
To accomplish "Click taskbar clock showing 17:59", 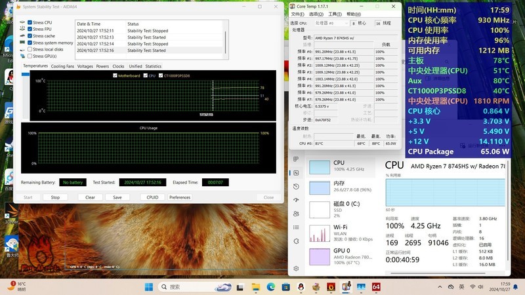I will pos(499,286).
